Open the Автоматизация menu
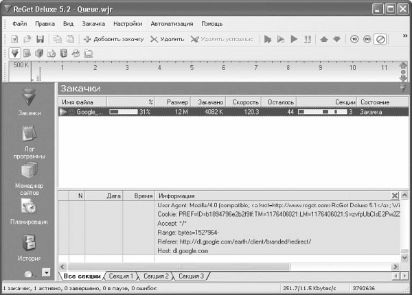Image resolution: width=412 pixels, height=295 pixels. [172, 24]
